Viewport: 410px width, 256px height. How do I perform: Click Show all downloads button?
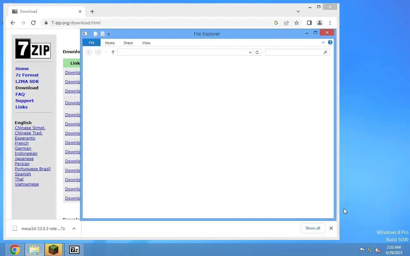click(x=313, y=228)
